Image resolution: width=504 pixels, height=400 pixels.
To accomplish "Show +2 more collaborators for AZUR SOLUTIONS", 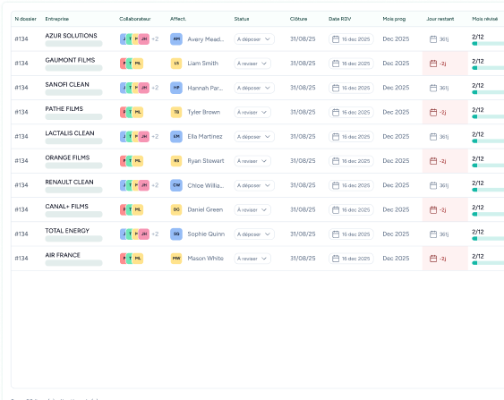I will pyautogui.click(x=155, y=38).
